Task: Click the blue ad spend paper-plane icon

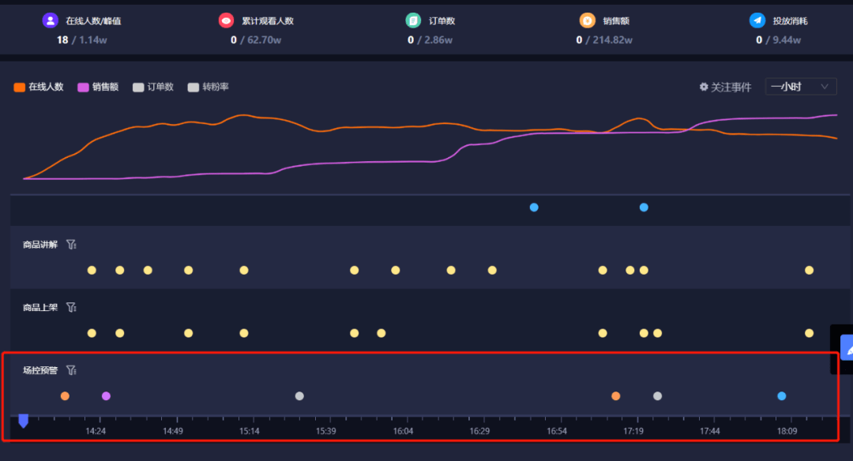Action: coord(757,21)
